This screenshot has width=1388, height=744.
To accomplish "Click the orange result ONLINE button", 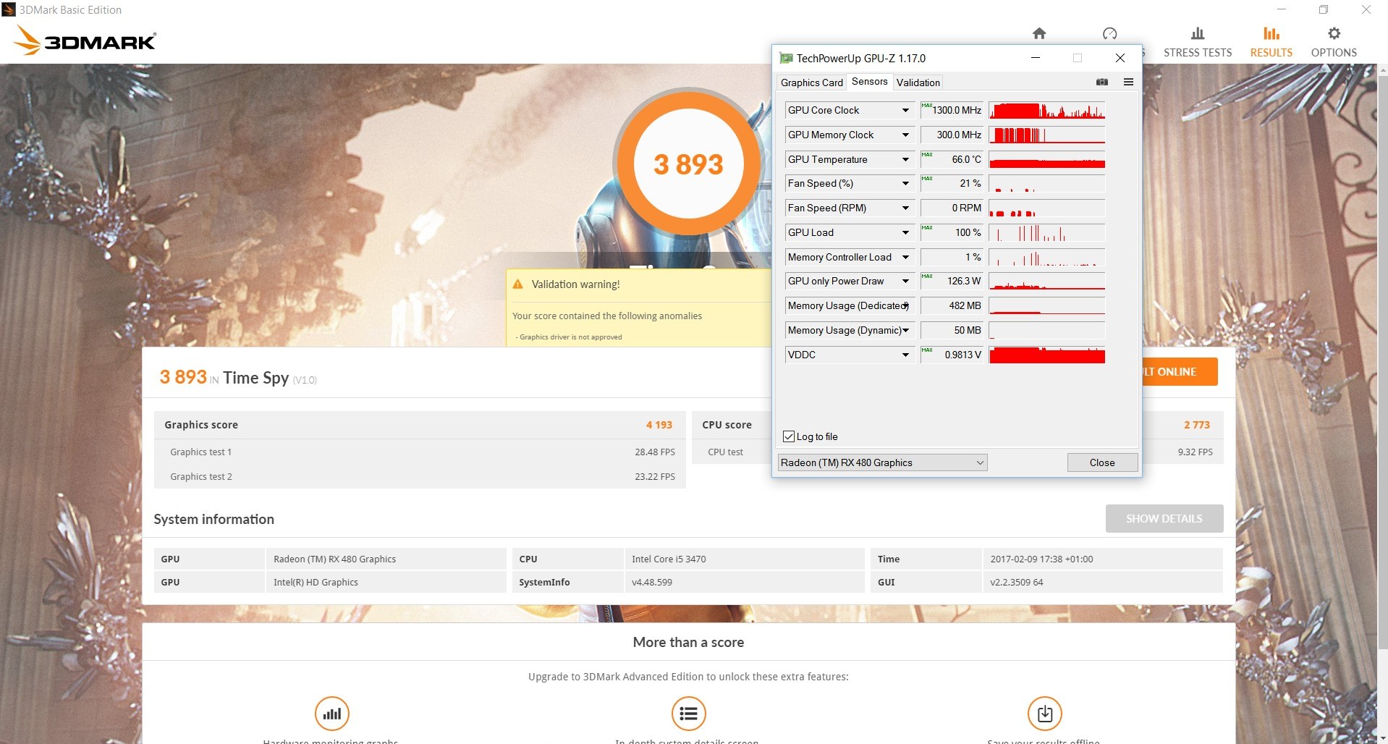I will (1180, 371).
